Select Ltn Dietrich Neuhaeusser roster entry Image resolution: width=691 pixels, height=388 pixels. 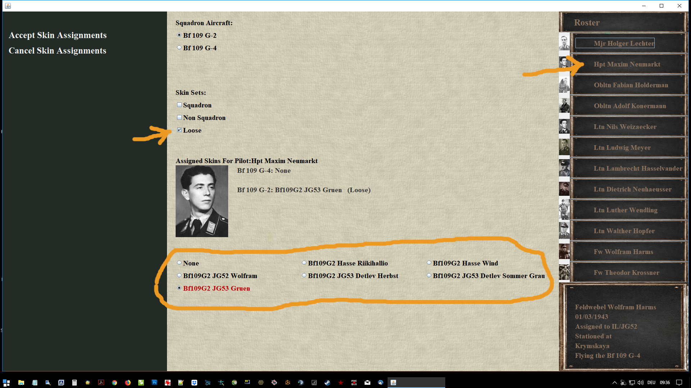632,189
